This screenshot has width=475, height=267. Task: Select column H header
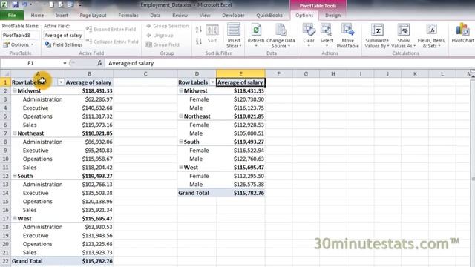(x=333, y=73)
